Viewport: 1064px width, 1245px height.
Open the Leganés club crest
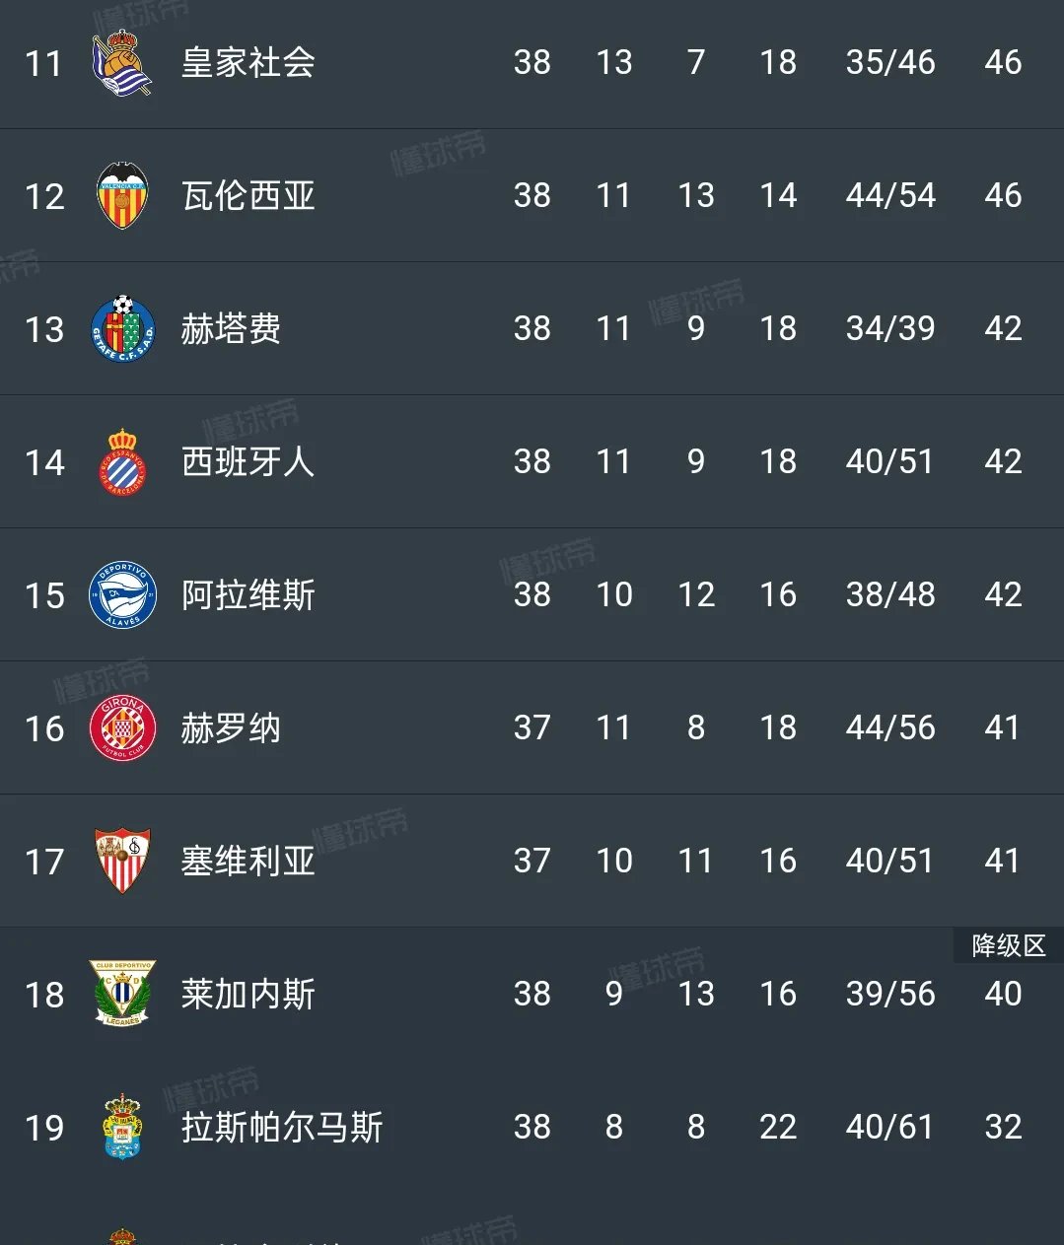point(122,994)
